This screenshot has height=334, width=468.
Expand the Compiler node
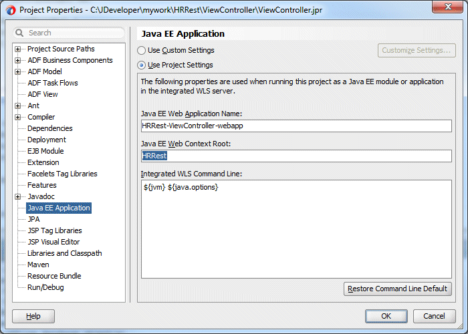(x=18, y=117)
